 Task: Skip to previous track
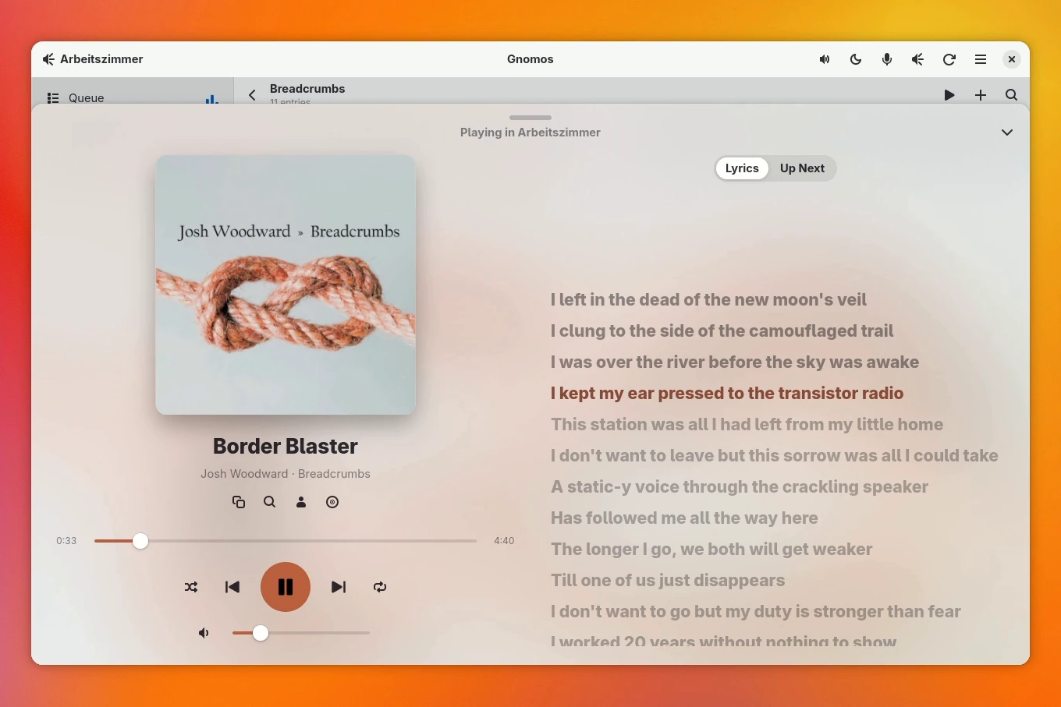pos(232,587)
